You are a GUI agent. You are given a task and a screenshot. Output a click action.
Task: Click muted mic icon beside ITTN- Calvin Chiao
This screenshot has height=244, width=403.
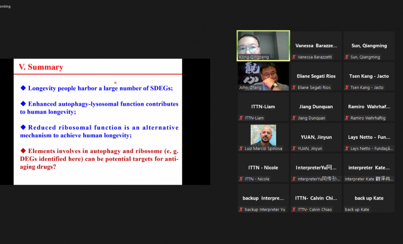pyautogui.click(x=294, y=209)
